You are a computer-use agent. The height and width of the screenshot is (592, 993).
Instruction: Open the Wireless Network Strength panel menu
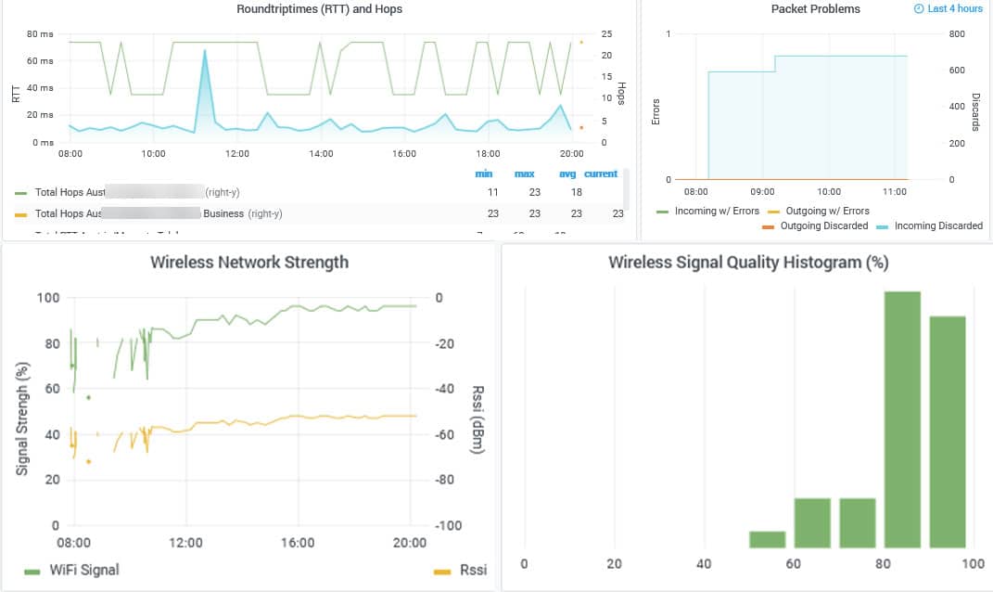point(249,263)
